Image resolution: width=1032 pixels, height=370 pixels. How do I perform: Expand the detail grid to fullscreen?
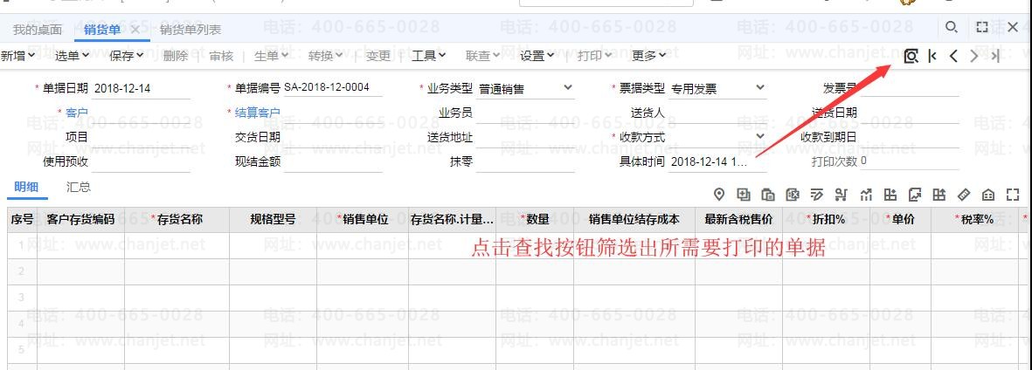point(1013,194)
